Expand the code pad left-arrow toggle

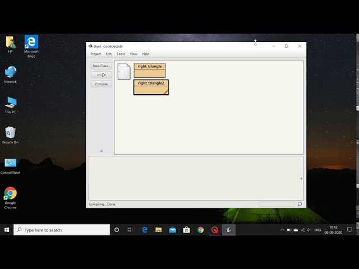coord(301,178)
